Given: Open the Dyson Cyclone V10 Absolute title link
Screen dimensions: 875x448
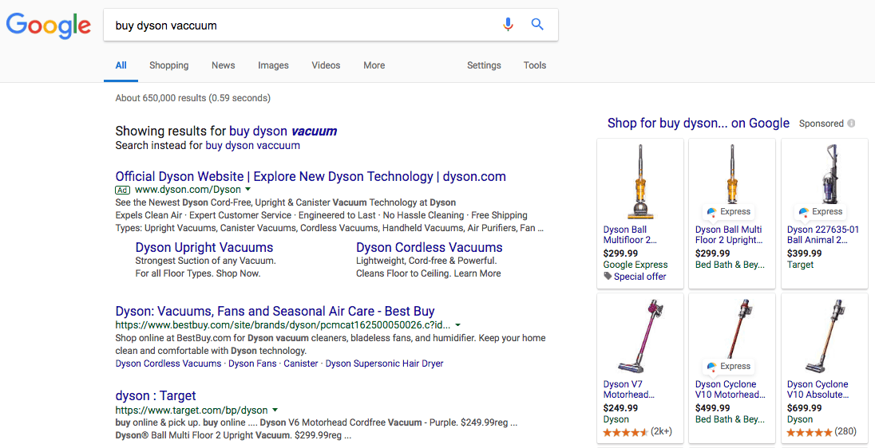Looking at the screenshot, I should (818, 390).
